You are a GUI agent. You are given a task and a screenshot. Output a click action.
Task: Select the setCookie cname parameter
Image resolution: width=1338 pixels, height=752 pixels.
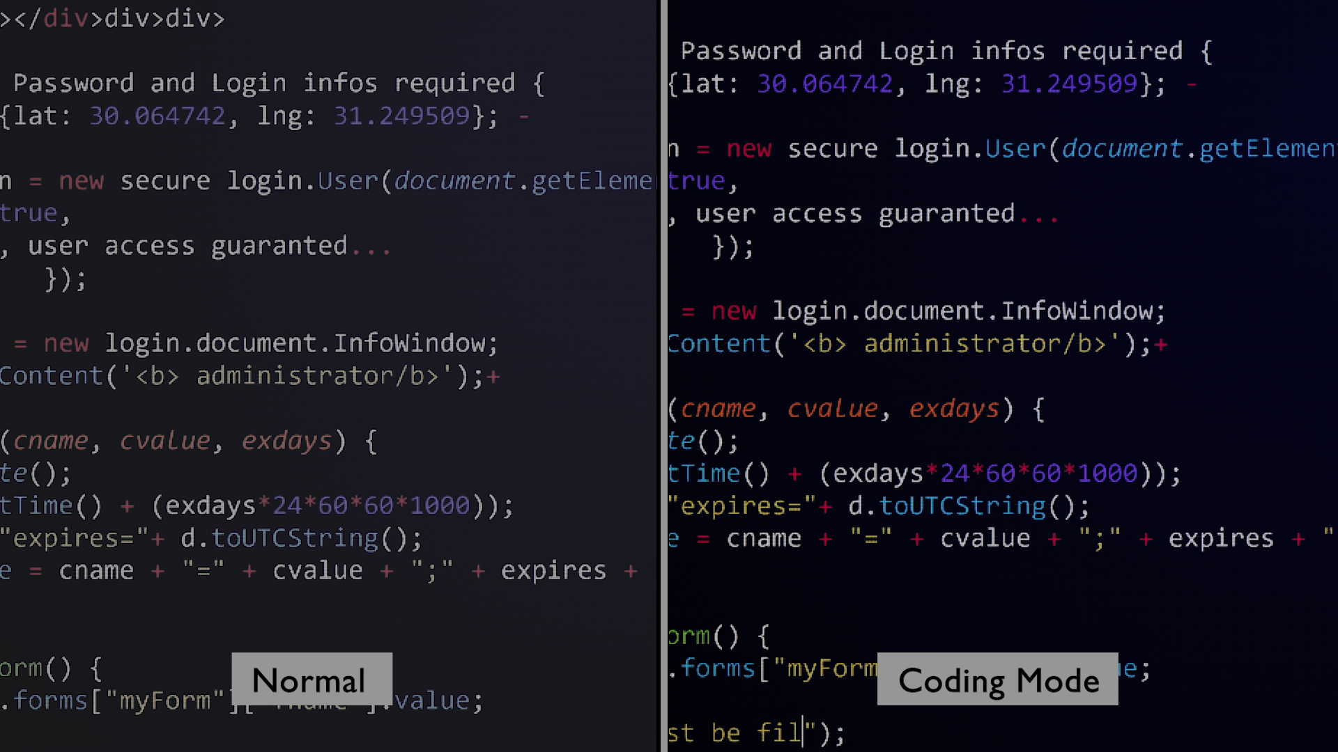49,441
